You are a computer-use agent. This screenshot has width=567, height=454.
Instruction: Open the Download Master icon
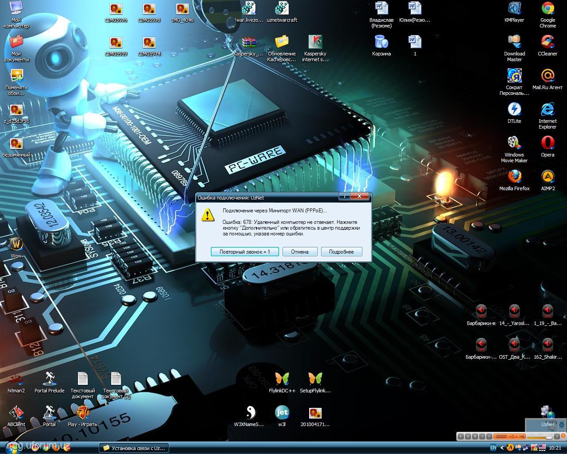click(x=514, y=48)
